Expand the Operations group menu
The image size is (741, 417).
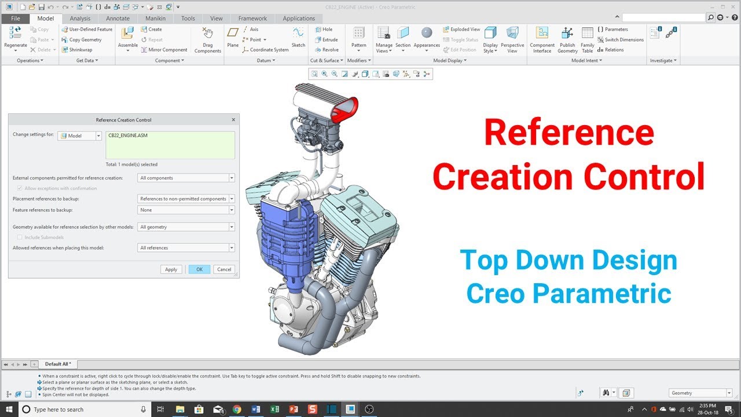(x=30, y=60)
